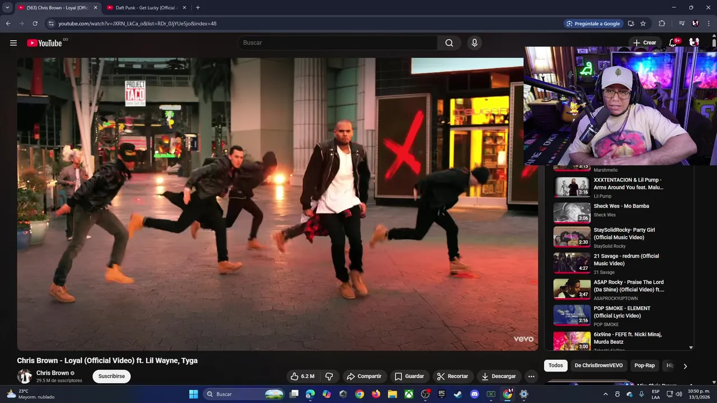Open the tab search dropdown arrow
Screen dimensions: 717x403
(x=7, y=8)
